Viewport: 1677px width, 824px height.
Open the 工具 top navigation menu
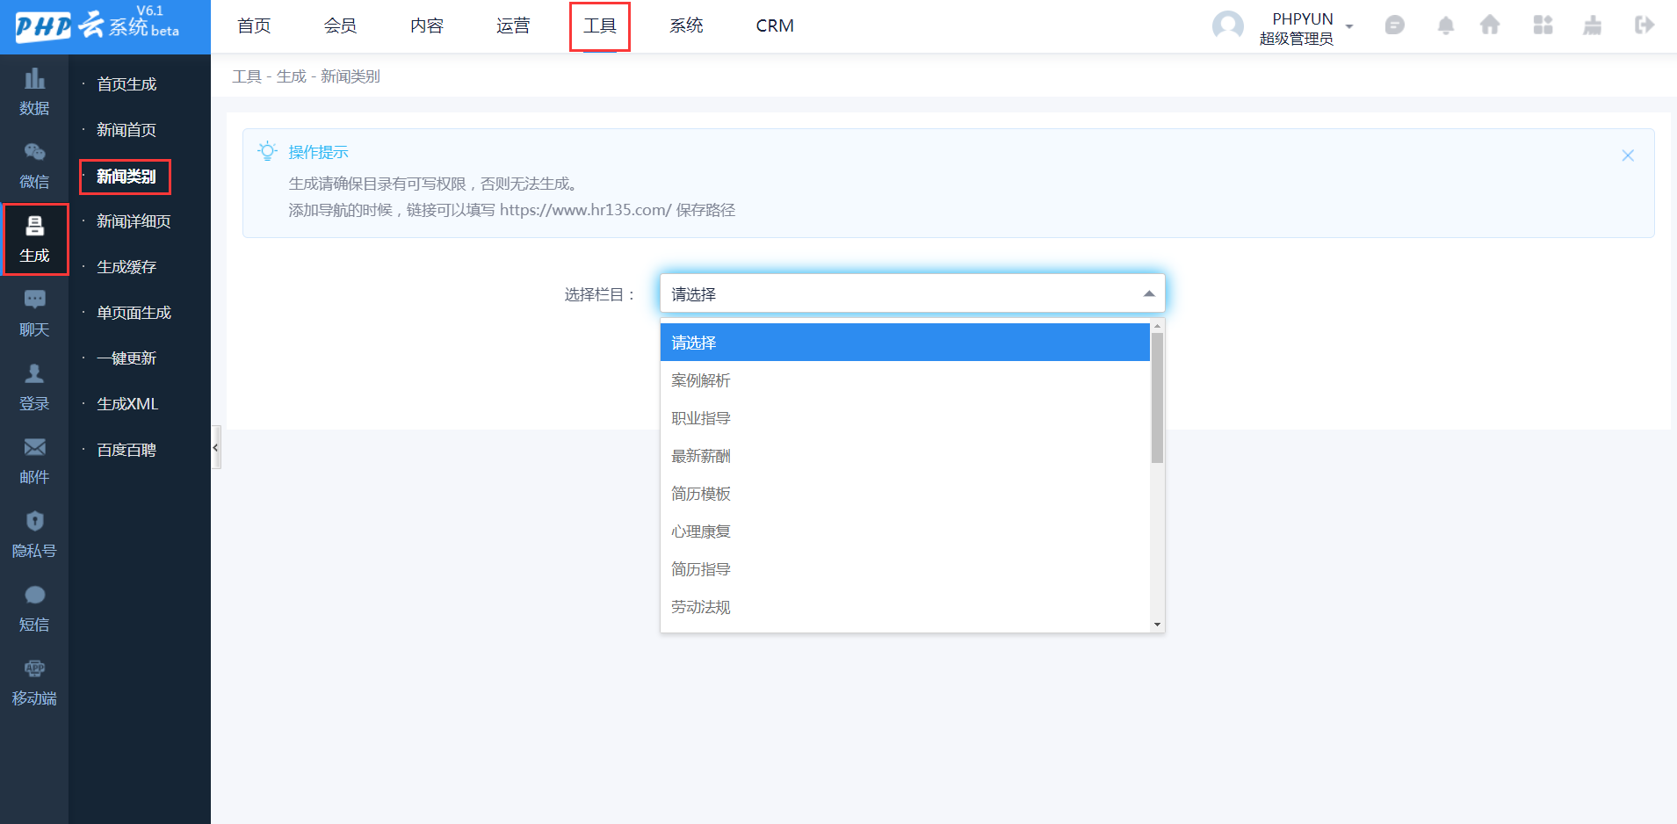point(600,25)
